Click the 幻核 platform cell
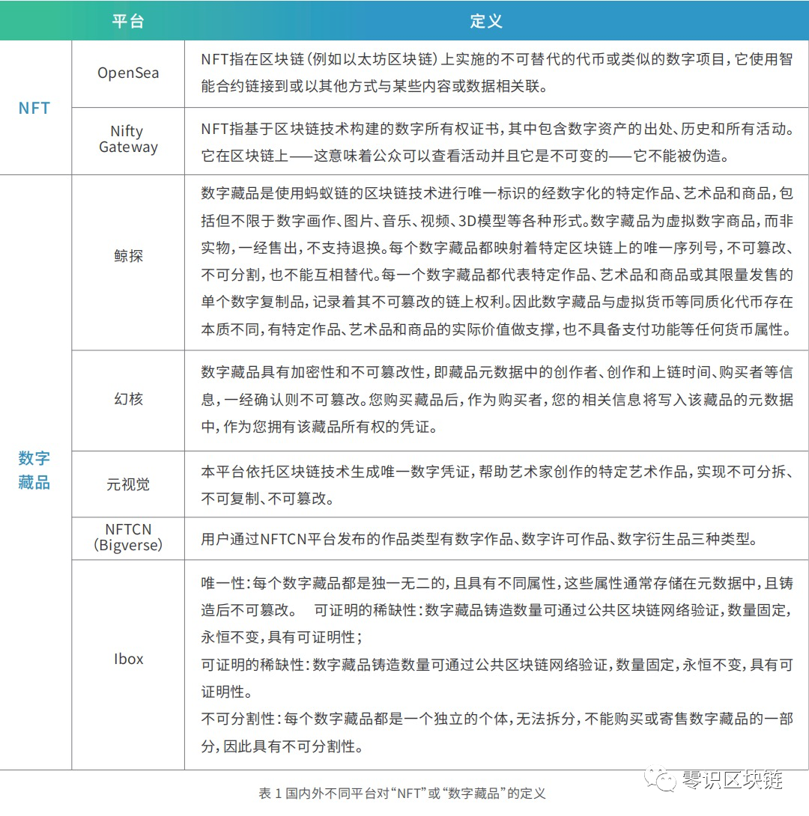809x816 pixels. click(128, 399)
